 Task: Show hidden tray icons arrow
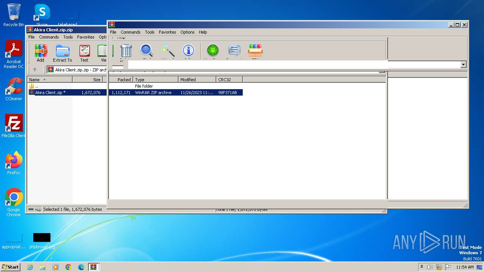pos(422,267)
